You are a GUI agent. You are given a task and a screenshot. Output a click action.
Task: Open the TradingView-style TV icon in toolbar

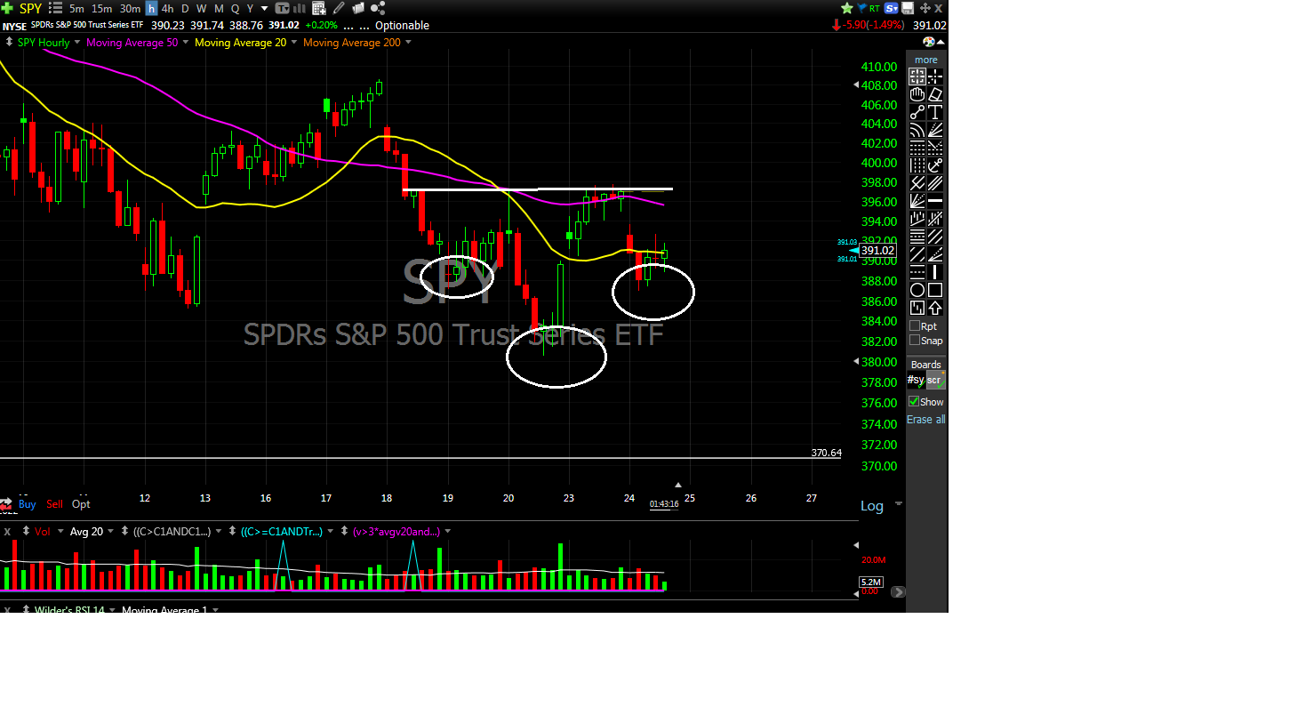click(283, 8)
